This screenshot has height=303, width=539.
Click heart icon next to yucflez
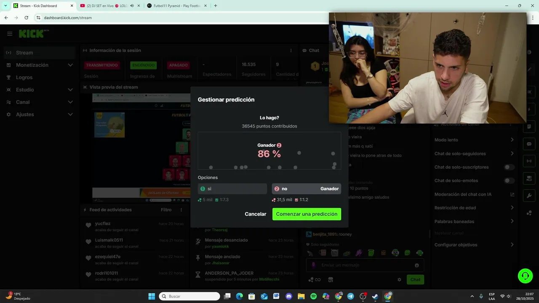pos(88,226)
